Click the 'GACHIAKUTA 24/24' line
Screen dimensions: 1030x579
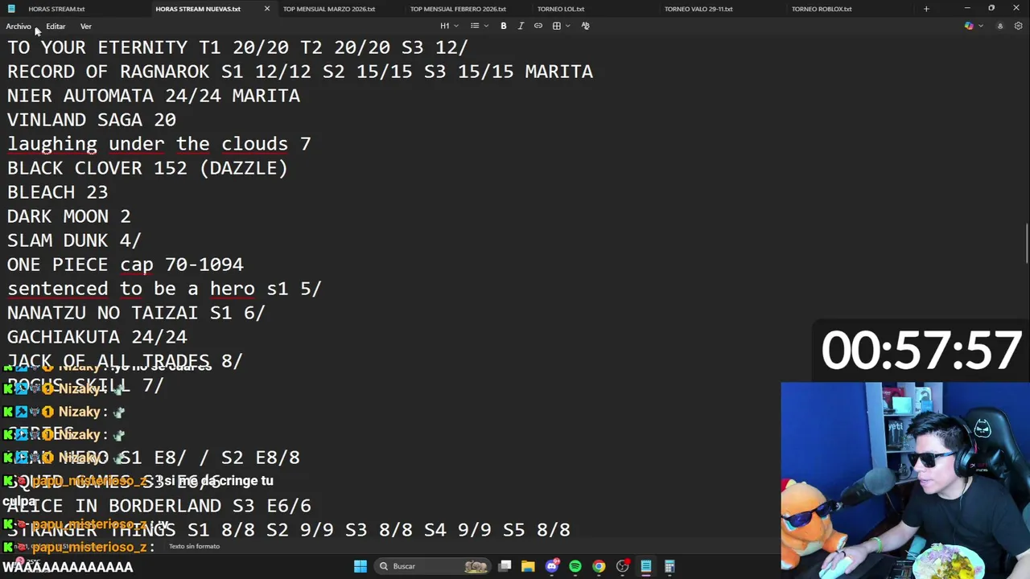(97, 337)
